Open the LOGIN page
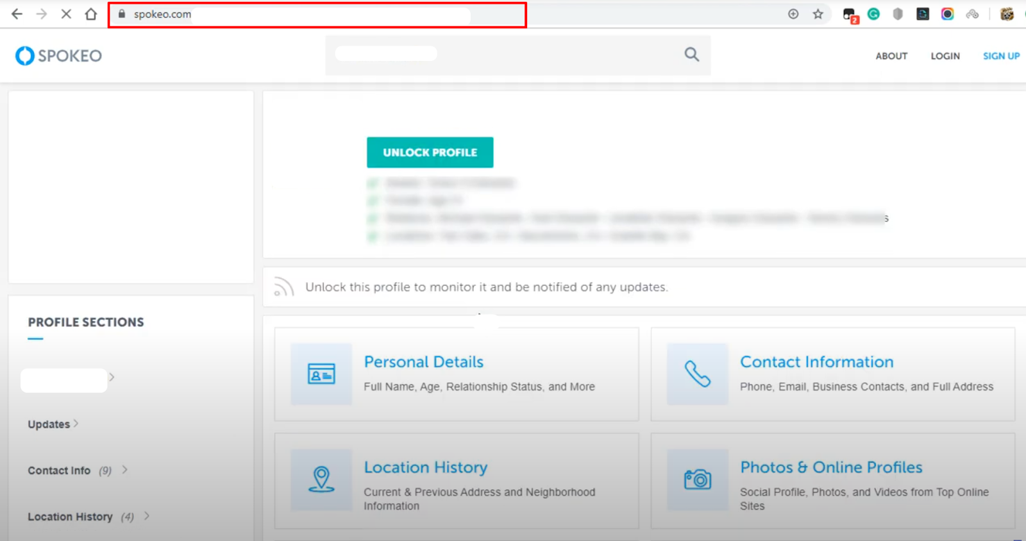The image size is (1026, 541). point(945,56)
